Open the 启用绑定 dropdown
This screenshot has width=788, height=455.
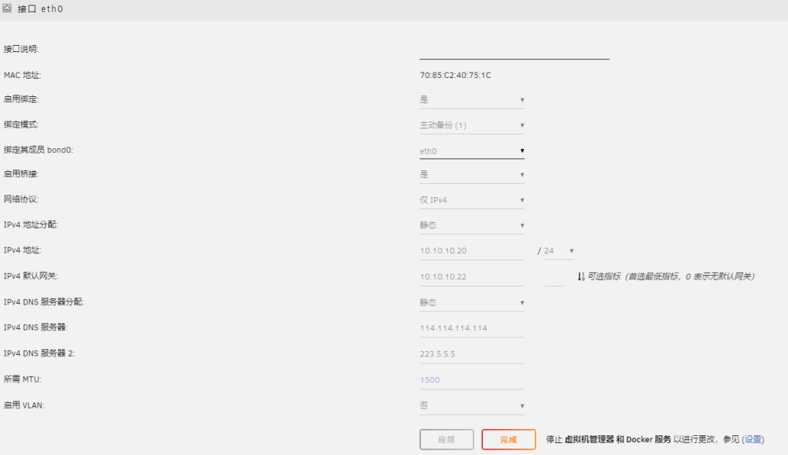click(472, 99)
